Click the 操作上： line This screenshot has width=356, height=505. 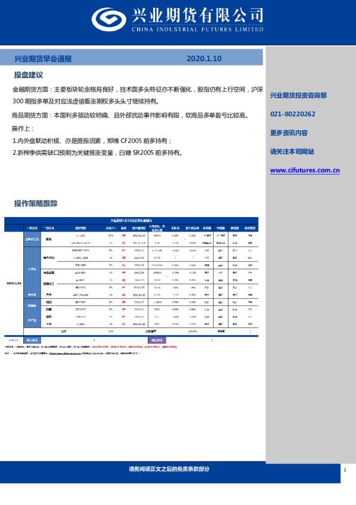click(x=23, y=128)
